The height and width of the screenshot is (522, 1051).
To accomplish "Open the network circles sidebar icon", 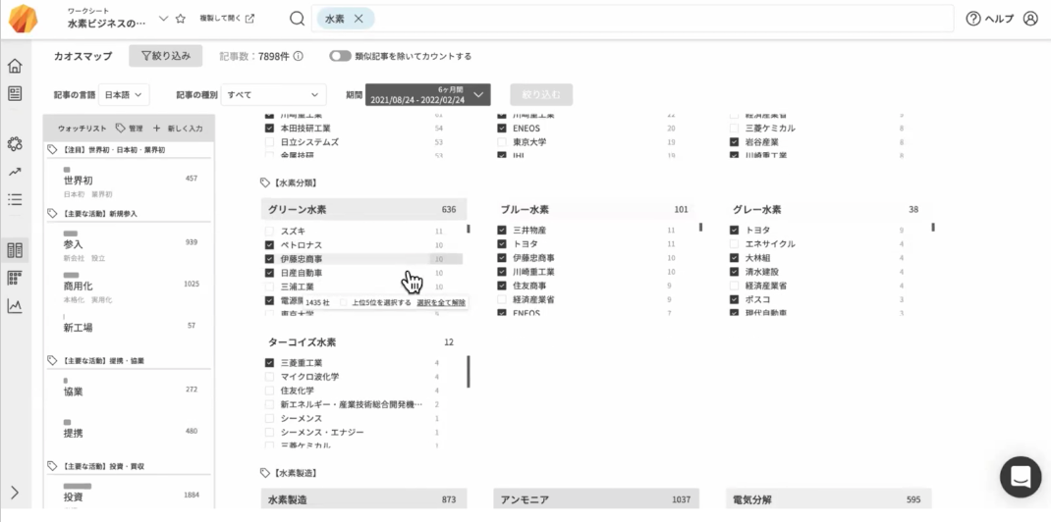I will coord(15,144).
